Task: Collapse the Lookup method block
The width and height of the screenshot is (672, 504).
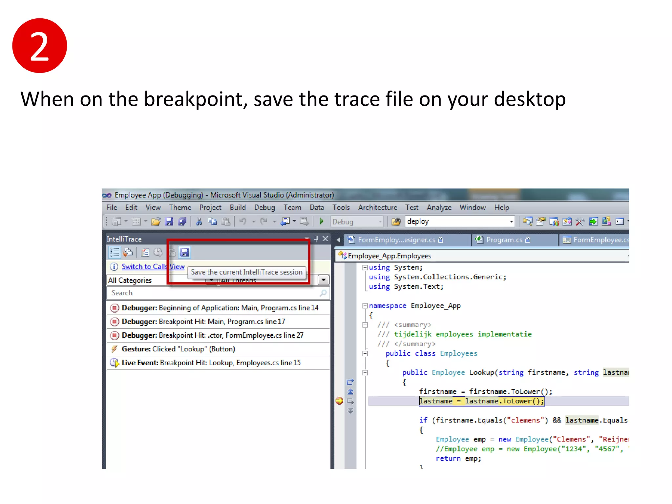Action: coord(365,372)
